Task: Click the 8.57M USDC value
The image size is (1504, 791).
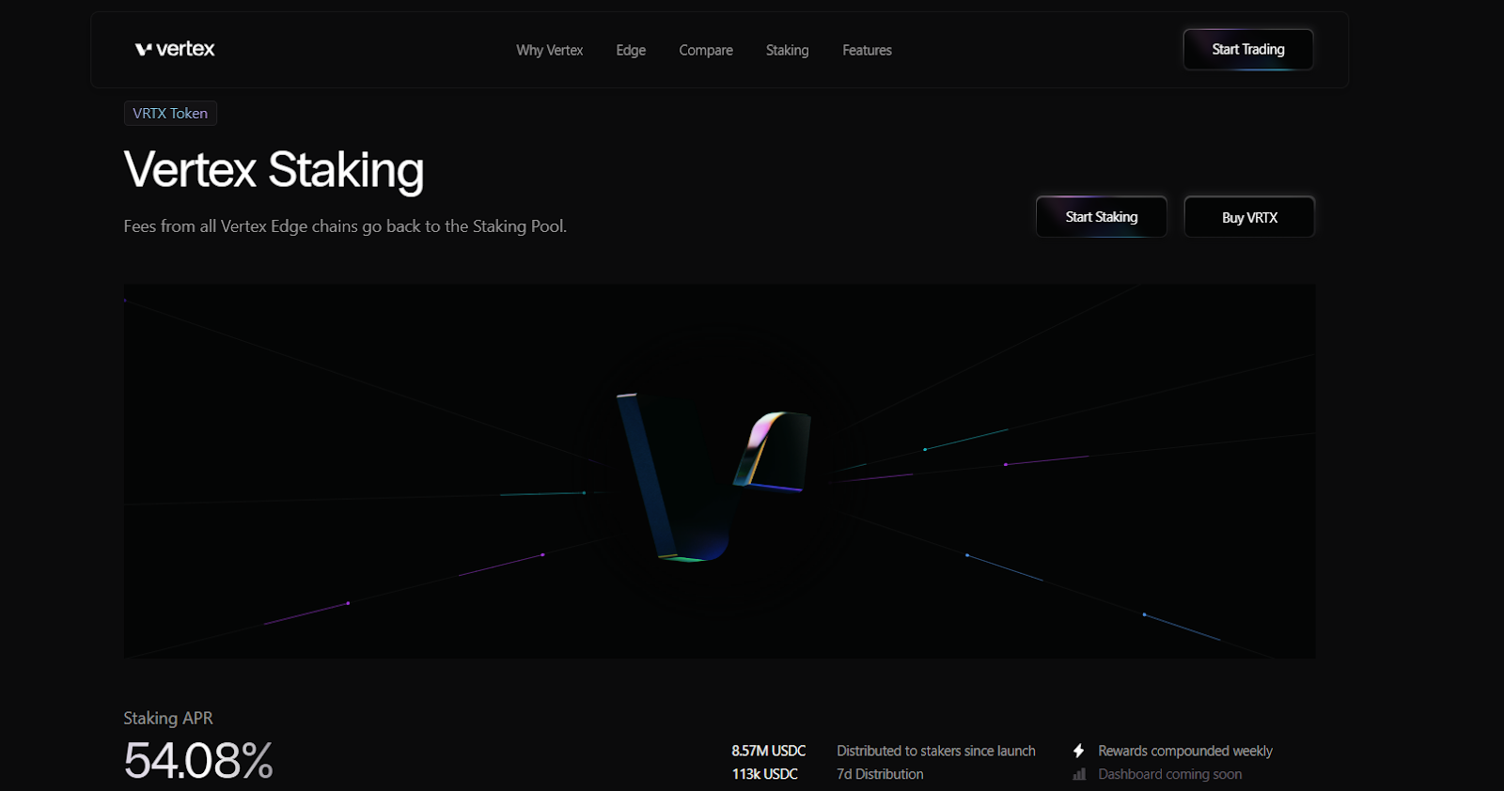Action: (x=769, y=751)
